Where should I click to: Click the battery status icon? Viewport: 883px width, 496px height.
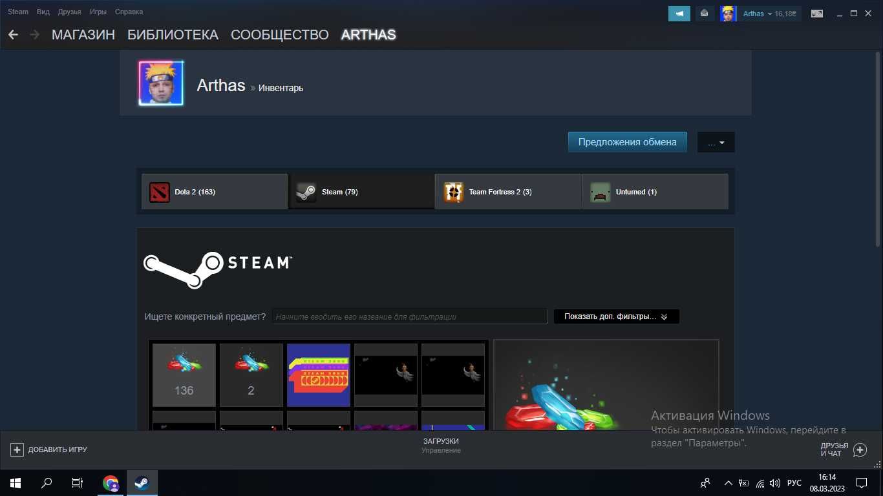744,483
